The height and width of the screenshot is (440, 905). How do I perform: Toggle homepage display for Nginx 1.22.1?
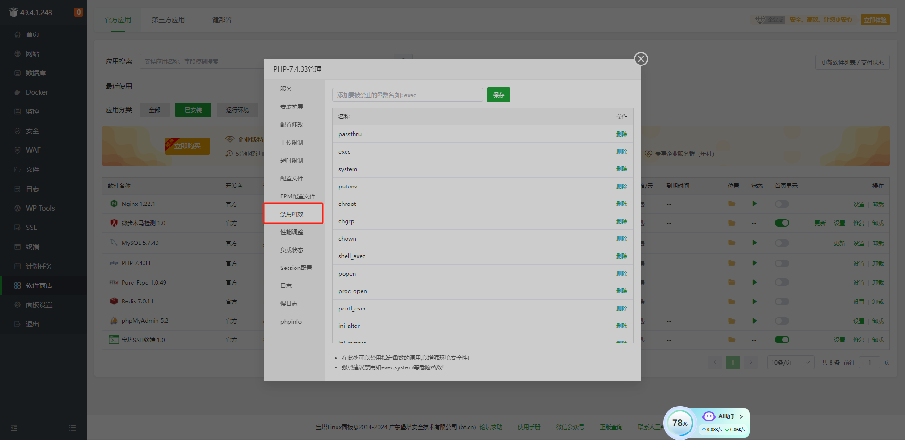[782, 204]
